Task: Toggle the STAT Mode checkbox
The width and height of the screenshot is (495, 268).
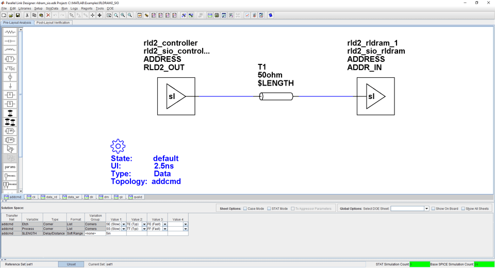Action: pyautogui.click(x=269, y=209)
